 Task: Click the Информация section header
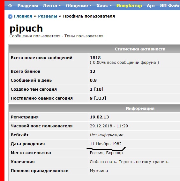[140, 109]
